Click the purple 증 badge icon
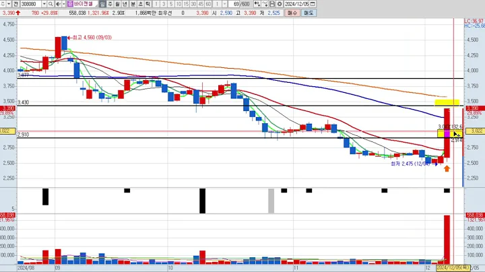Screen dimensions: 485x272 pos(70,4)
